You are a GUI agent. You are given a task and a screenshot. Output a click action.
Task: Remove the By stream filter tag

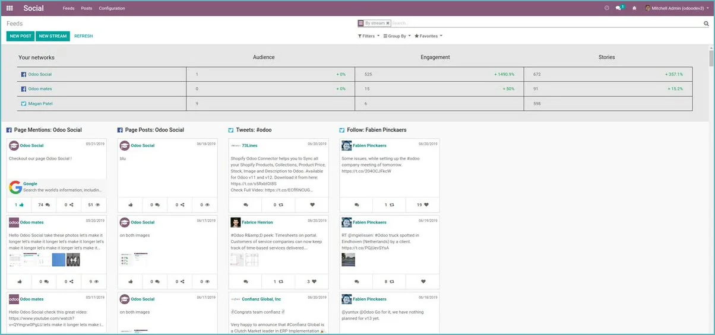388,23
